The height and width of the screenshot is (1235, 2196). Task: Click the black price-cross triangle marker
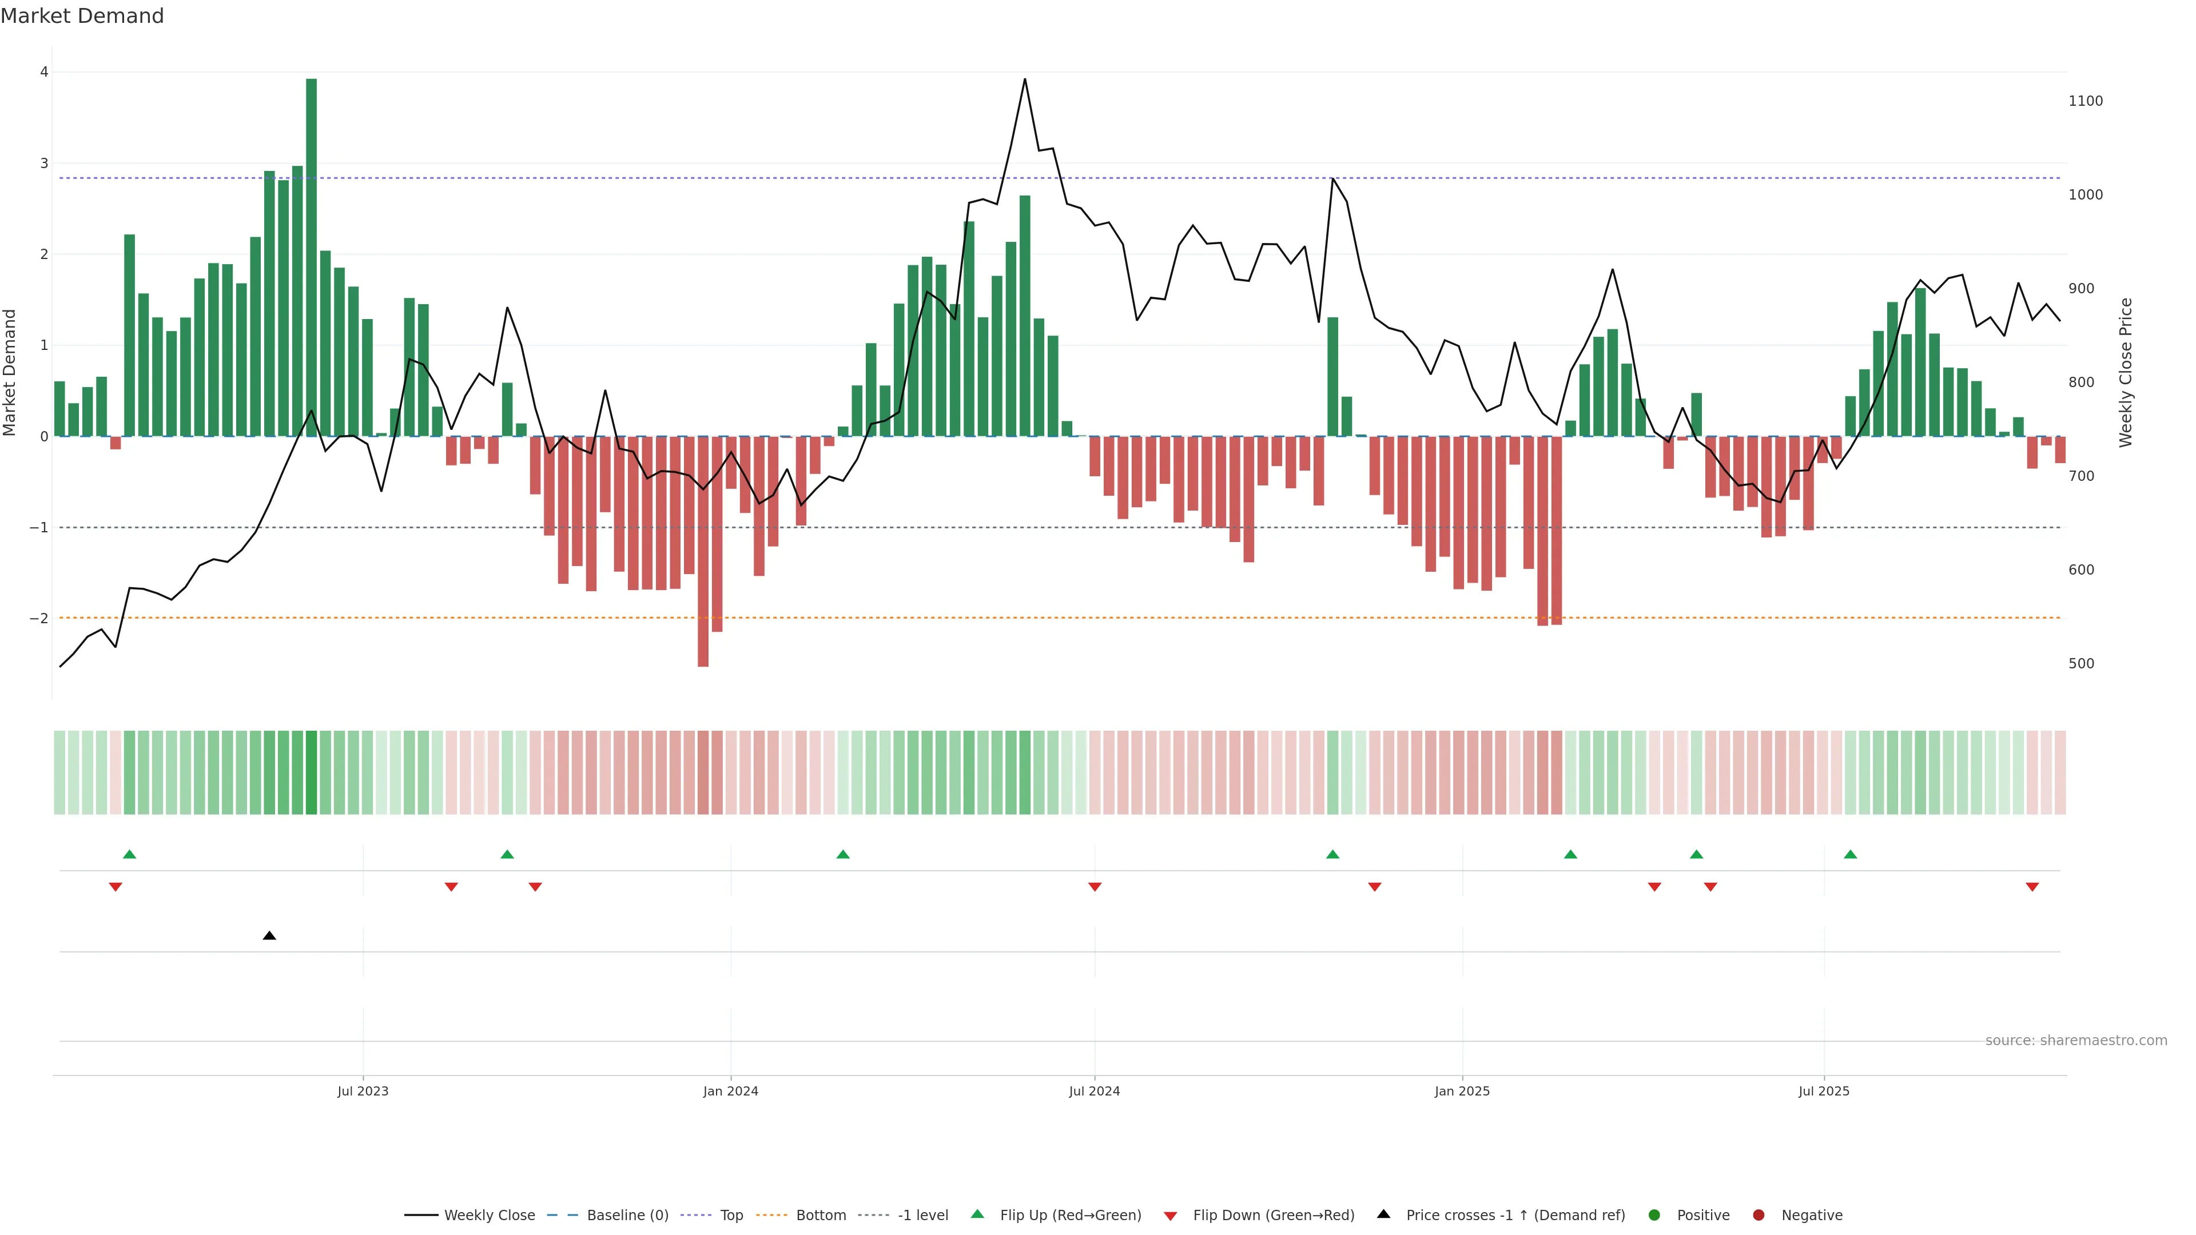269,936
